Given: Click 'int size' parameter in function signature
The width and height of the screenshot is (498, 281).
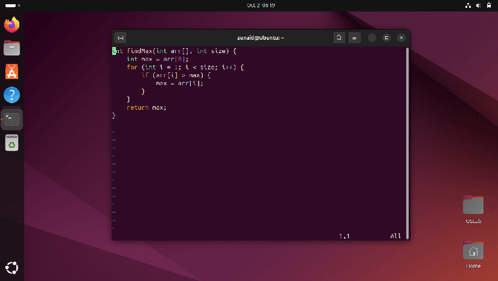Looking at the screenshot, I should pyautogui.click(x=211, y=51).
